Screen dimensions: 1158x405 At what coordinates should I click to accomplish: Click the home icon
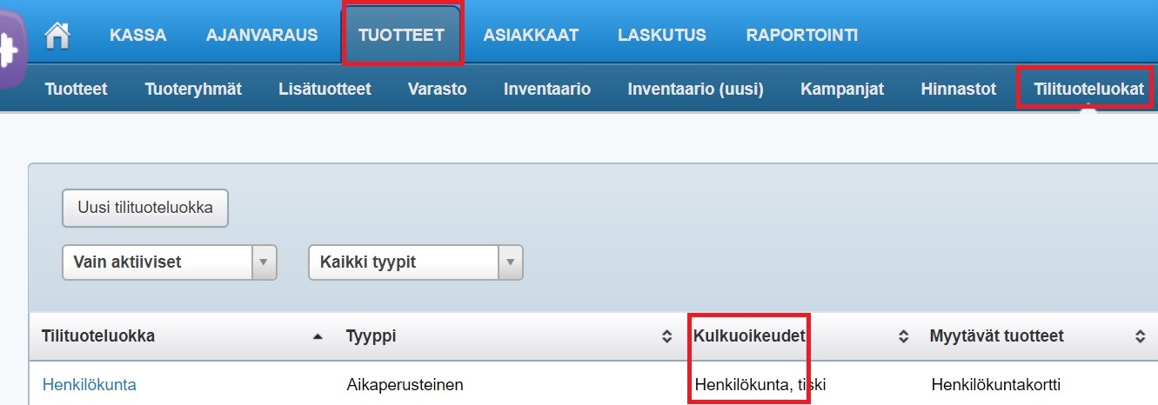(x=57, y=35)
